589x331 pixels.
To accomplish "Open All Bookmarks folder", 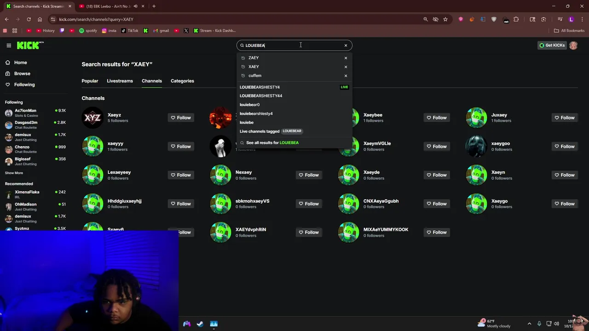I will point(569,31).
